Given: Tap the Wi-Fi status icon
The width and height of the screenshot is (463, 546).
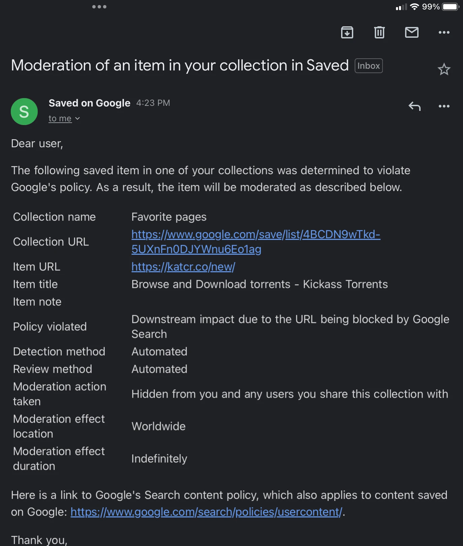Looking at the screenshot, I should coord(415,7).
